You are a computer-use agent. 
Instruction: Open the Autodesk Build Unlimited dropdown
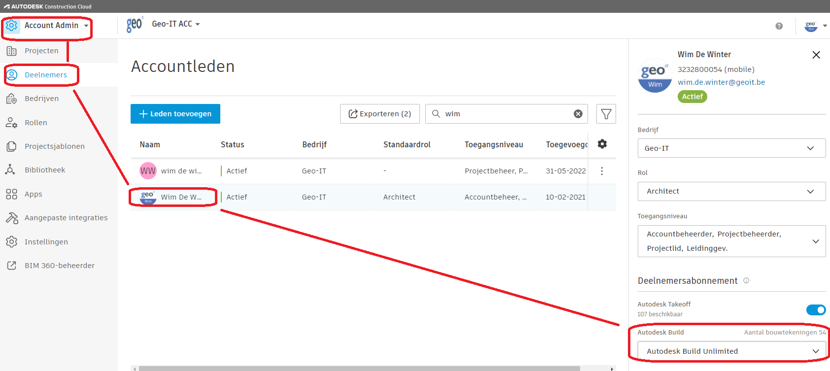(732, 351)
